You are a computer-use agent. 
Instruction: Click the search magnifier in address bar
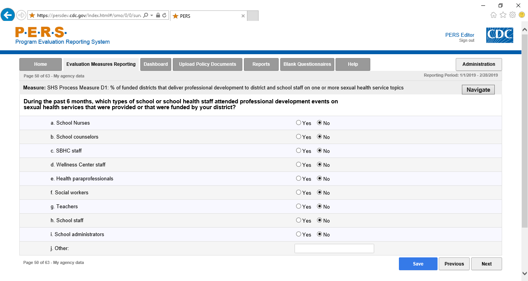146,15
